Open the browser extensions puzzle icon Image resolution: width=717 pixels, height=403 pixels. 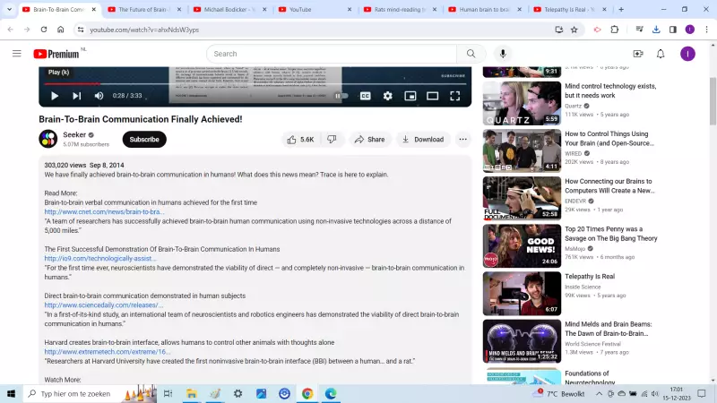click(x=615, y=30)
